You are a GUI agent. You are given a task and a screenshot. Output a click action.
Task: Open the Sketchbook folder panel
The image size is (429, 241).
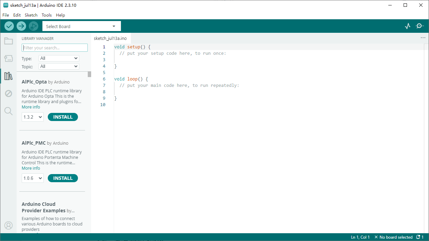[8, 41]
